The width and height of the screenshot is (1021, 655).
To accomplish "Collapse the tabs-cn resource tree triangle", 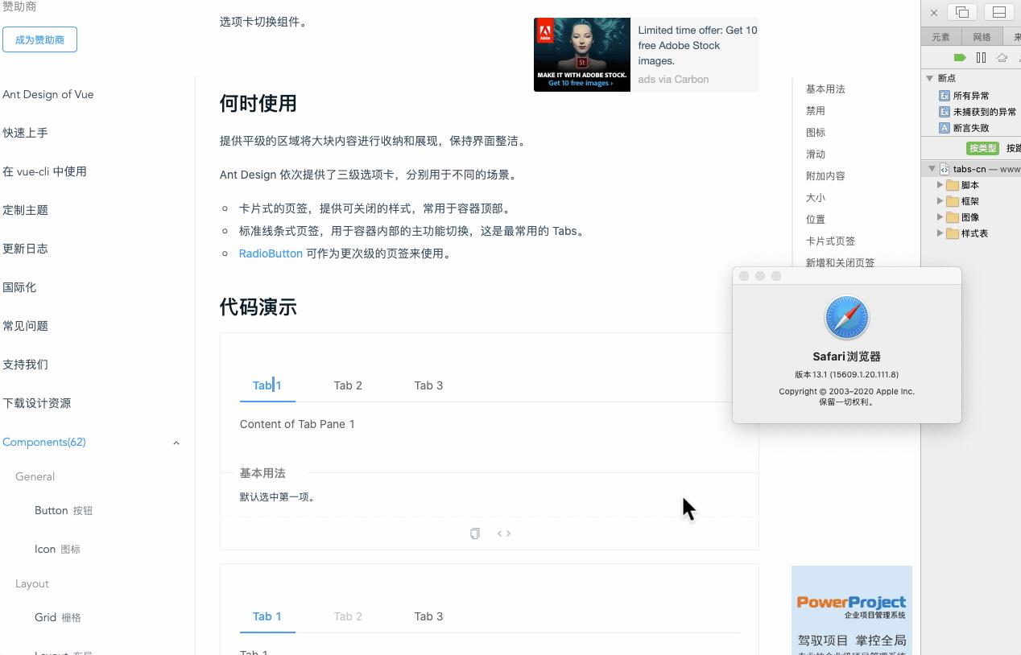I will [x=932, y=169].
